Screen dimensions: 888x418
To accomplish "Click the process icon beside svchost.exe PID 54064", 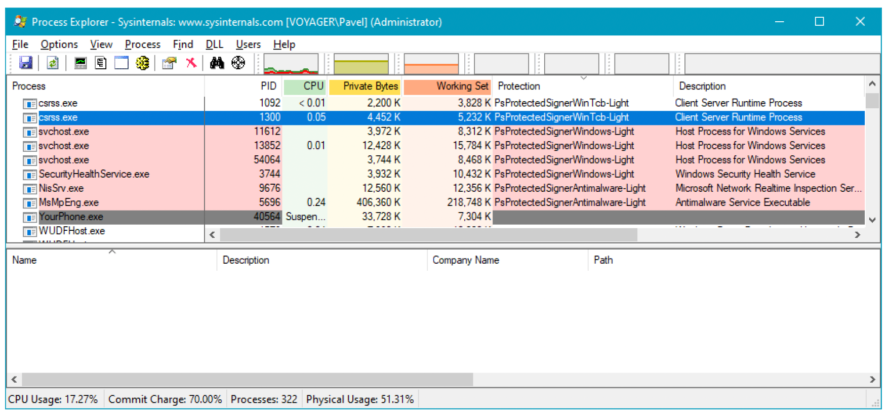I will coord(30,160).
